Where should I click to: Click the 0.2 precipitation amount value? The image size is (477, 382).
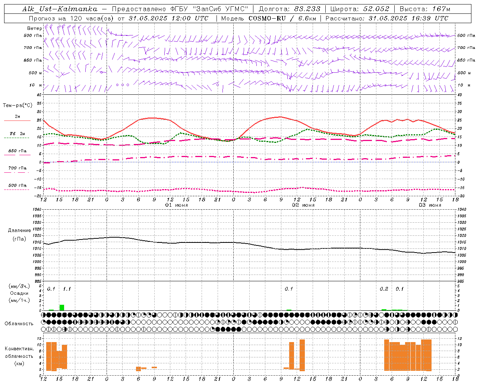[x=384, y=289]
